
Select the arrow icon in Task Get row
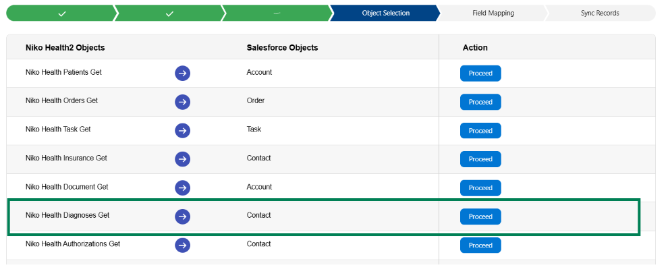pyautogui.click(x=182, y=130)
